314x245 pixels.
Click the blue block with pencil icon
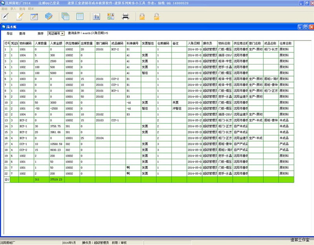click(x=49, y=16)
